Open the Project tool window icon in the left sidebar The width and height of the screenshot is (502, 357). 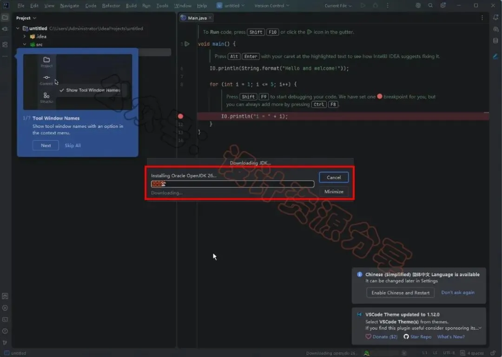click(5, 18)
